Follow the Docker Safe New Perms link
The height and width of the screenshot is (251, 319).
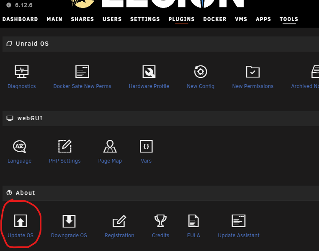(82, 86)
